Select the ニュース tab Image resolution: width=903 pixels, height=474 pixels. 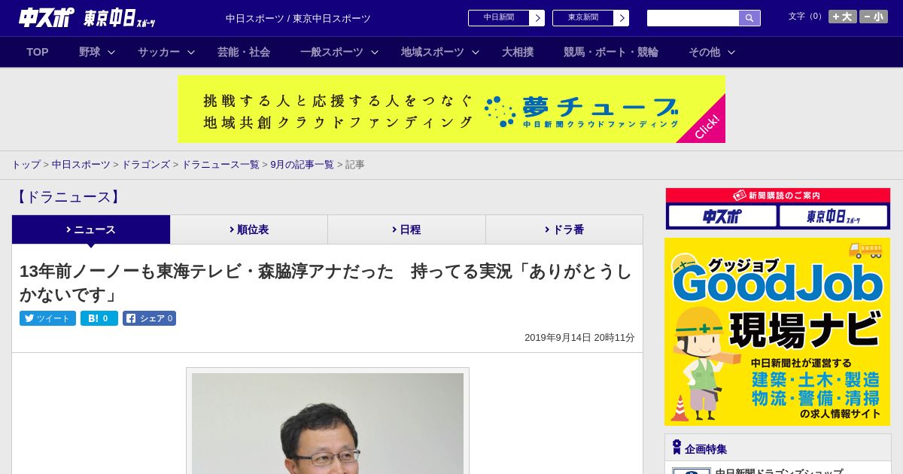click(x=91, y=229)
